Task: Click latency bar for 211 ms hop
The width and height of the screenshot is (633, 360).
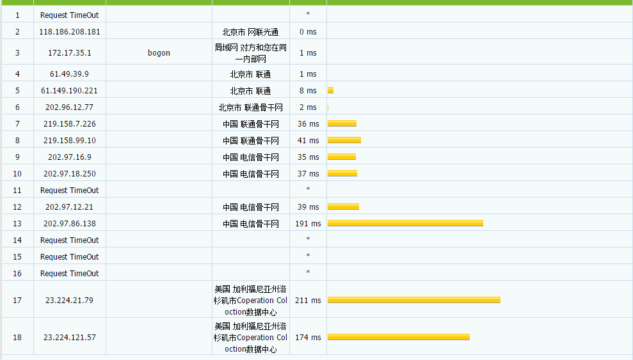Action: [x=414, y=300]
